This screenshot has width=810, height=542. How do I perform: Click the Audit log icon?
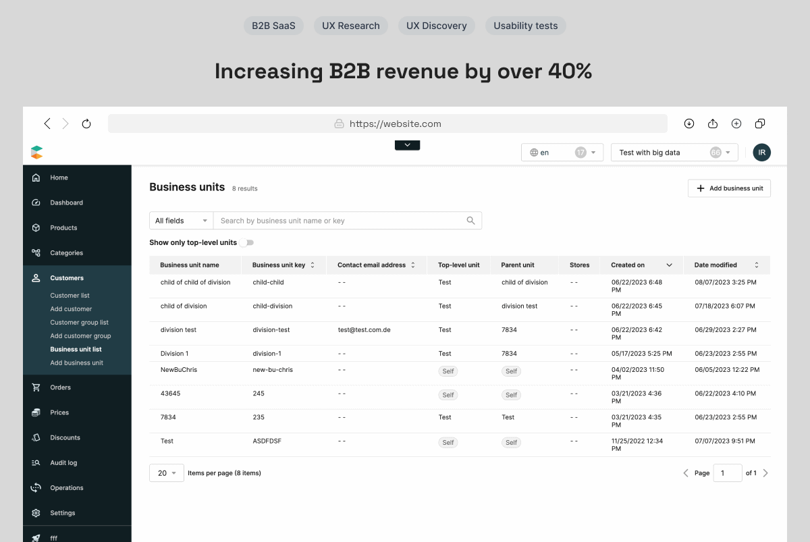click(x=36, y=462)
